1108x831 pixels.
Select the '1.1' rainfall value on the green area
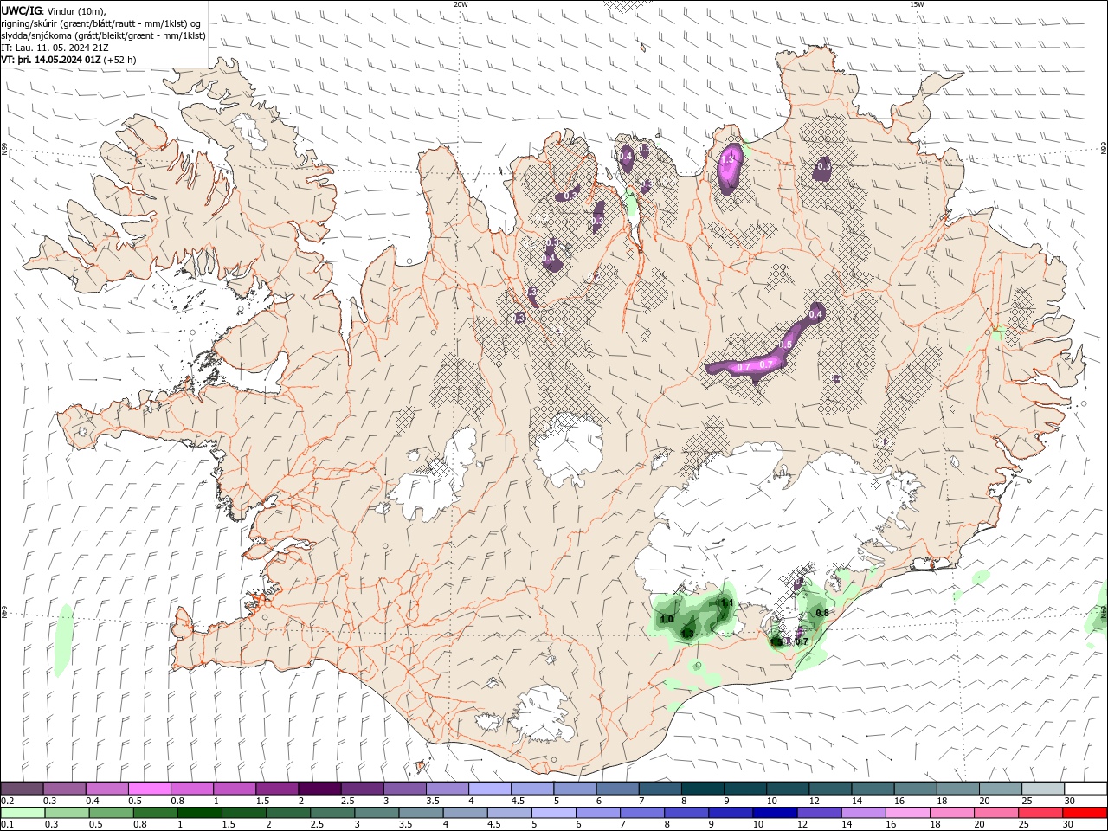pos(727,603)
